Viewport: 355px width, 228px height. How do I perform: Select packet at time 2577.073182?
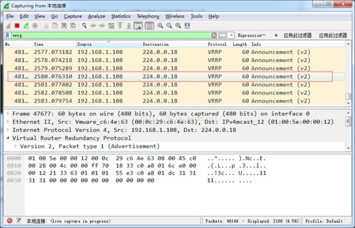pos(174,52)
